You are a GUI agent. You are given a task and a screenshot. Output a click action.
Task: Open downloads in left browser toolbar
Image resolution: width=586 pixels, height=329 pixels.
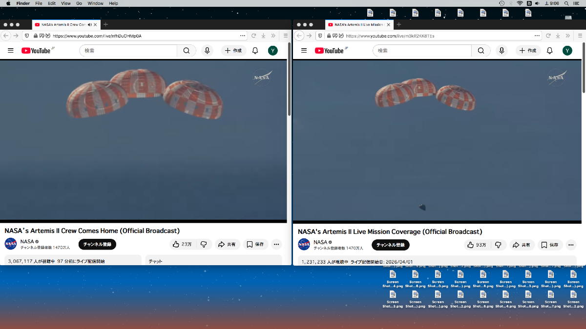click(263, 36)
